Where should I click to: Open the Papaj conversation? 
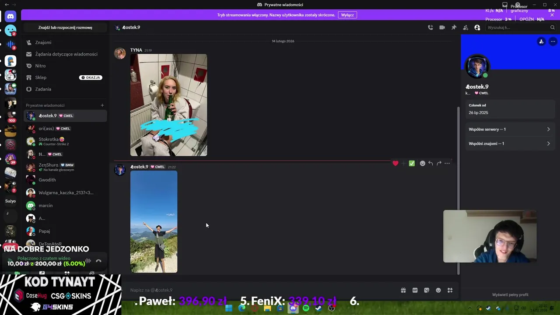tap(65, 231)
